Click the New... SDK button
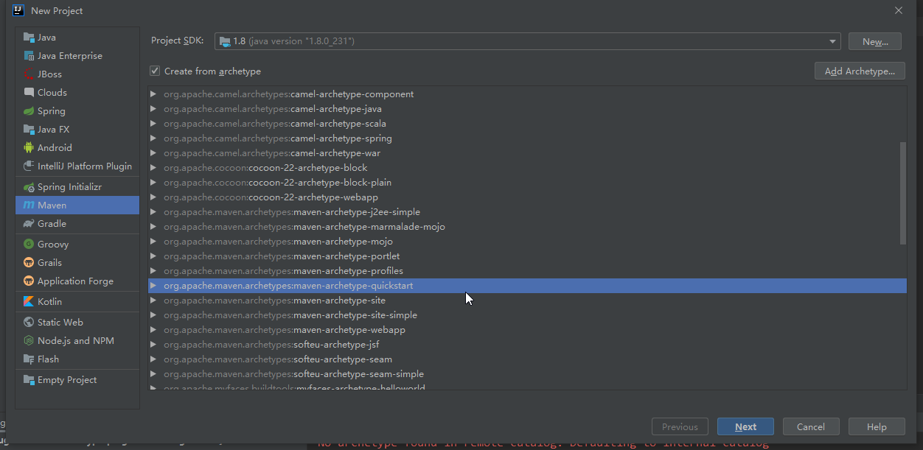Screen dimensions: 923x450 [x=875, y=41]
